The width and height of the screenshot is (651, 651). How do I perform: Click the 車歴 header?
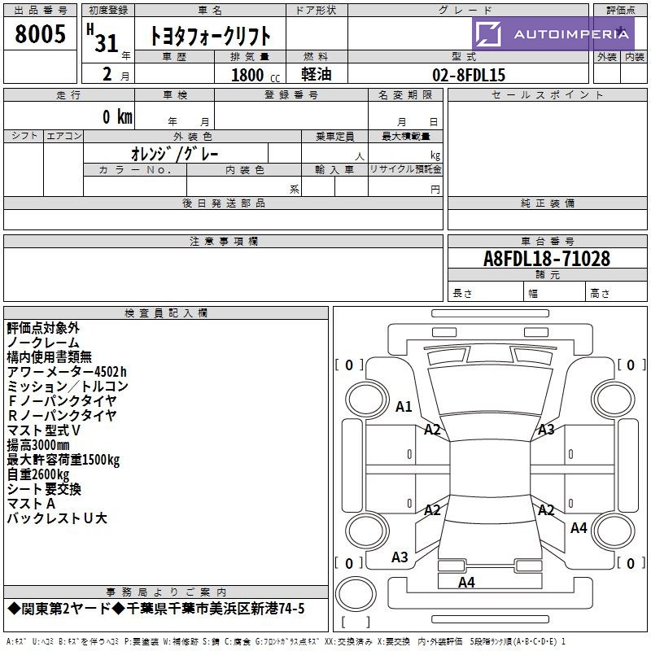[174, 56]
